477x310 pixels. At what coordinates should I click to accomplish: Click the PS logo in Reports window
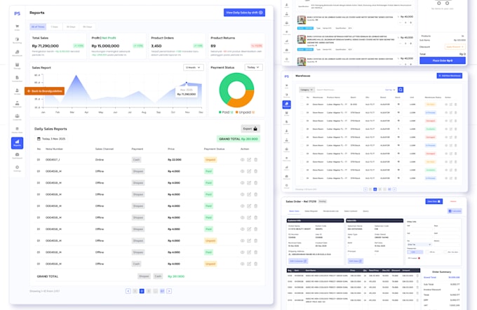click(x=18, y=13)
